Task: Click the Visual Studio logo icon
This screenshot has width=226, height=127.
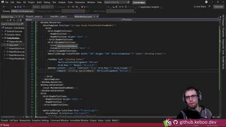Action: (x=2, y=2)
